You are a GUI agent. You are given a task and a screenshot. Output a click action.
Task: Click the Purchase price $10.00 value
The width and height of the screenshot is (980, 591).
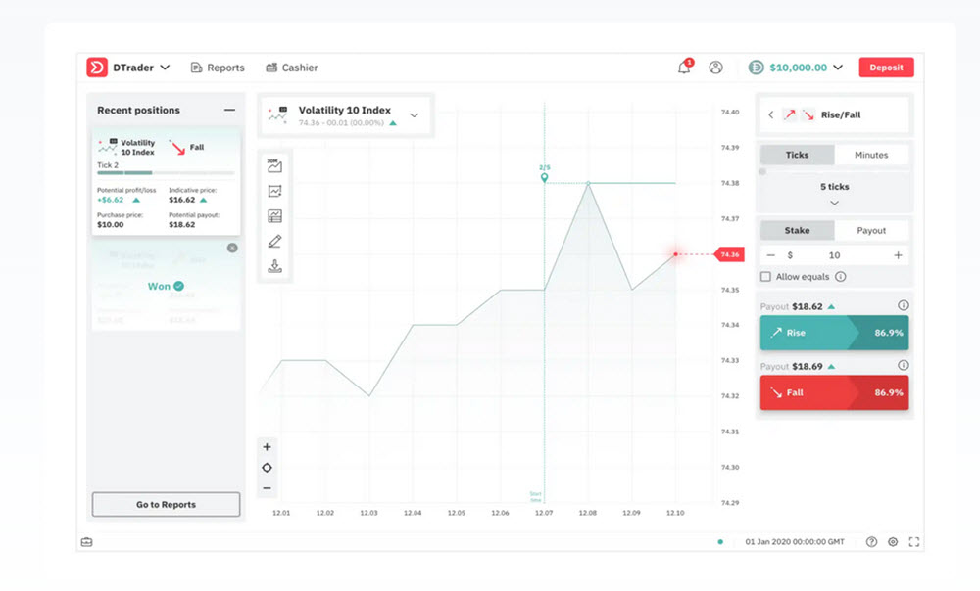110,225
